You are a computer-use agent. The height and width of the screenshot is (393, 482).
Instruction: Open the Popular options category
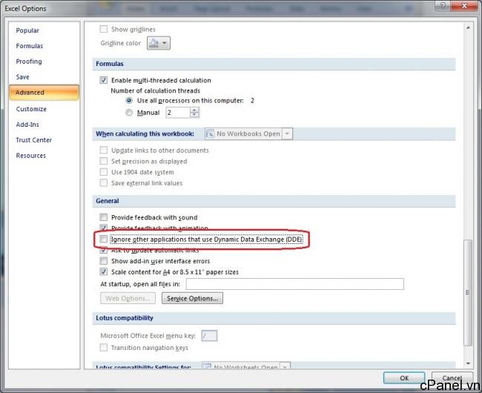click(27, 30)
